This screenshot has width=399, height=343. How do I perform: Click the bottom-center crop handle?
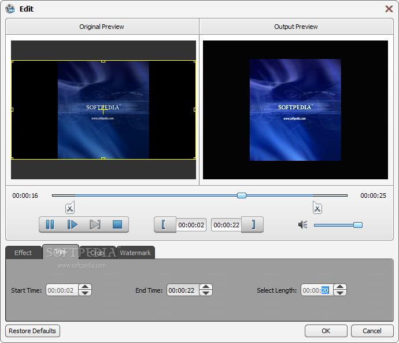click(103, 158)
